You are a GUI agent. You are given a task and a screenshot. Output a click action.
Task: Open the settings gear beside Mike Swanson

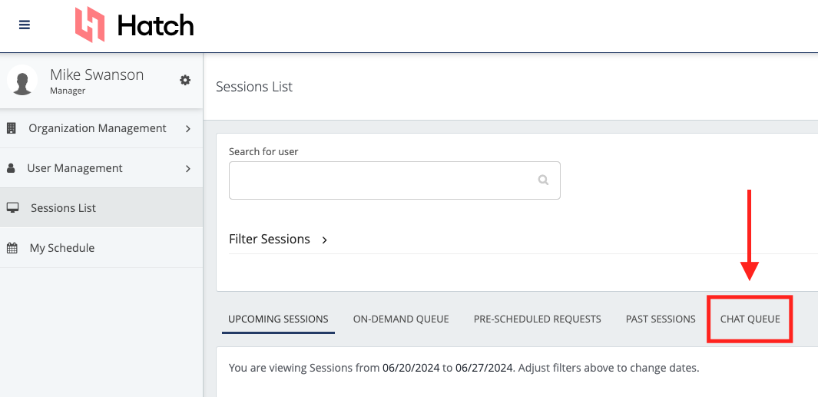185,80
